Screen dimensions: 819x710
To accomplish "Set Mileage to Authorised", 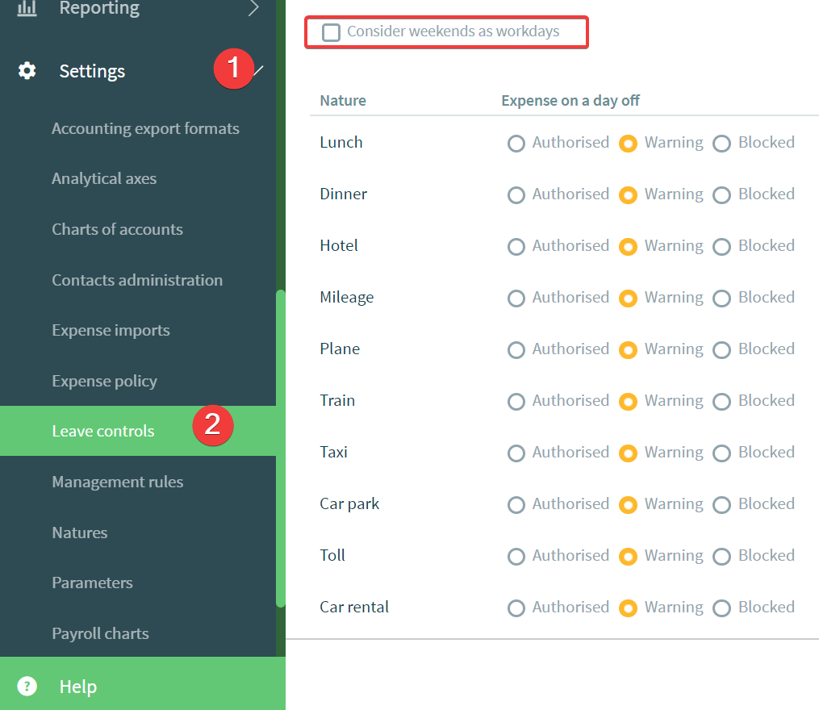I will [x=516, y=299].
